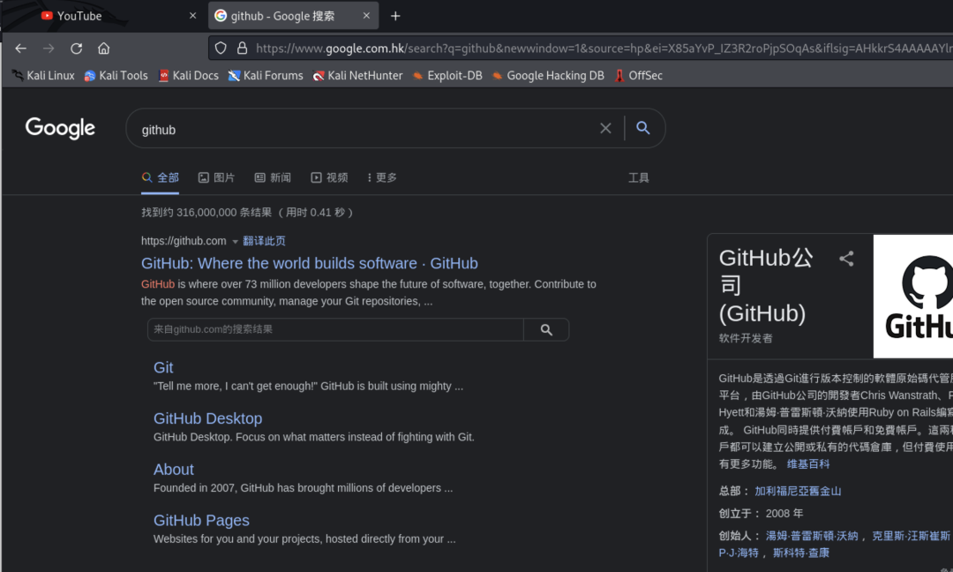This screenshot has height=572, width=953.
Task: Open a new browser tab
Action: click(395, 16)
